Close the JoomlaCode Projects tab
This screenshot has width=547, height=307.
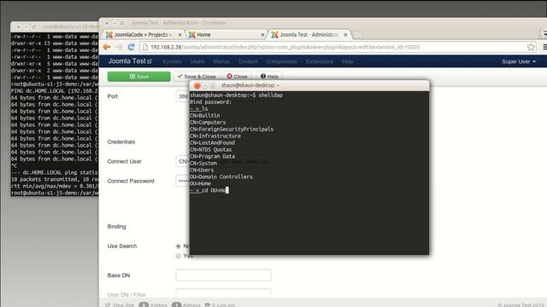click(180, 35)
